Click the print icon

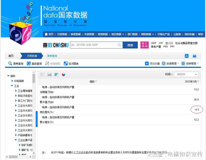194,56
